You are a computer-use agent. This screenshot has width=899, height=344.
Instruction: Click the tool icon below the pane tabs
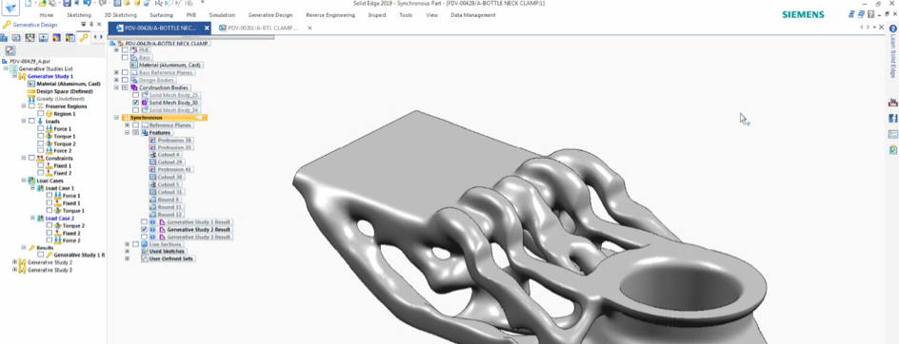[10, 51]
